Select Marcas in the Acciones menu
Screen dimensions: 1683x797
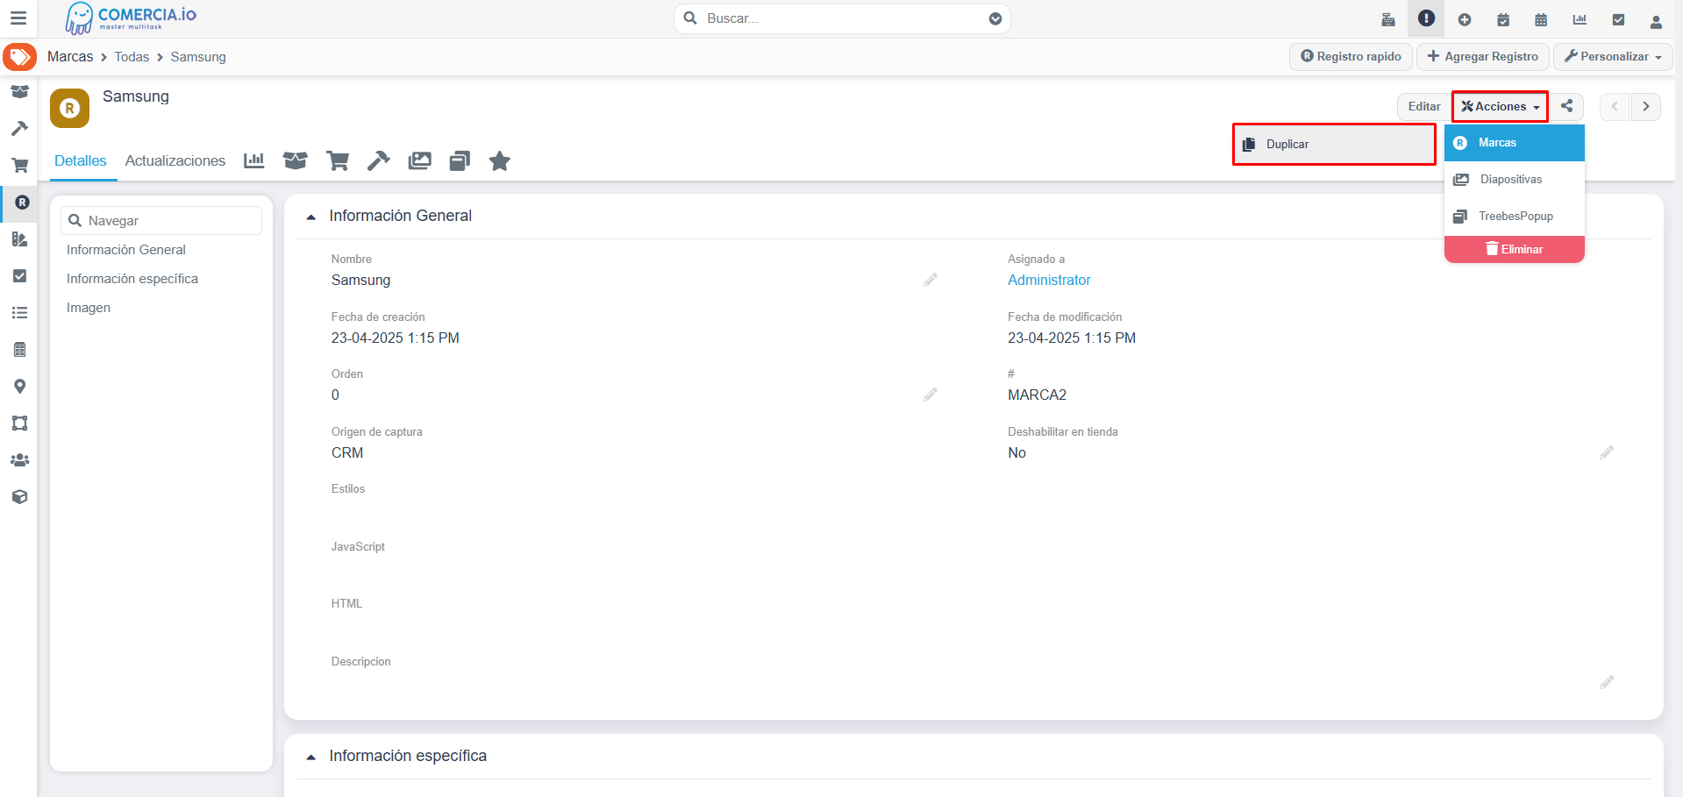[1515, 143]
